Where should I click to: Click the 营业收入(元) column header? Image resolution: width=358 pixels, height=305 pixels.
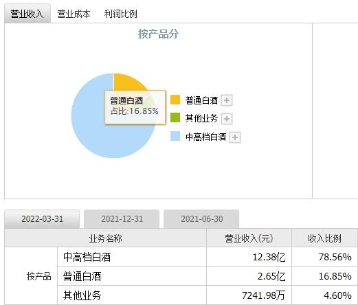[x=249, y=238]
